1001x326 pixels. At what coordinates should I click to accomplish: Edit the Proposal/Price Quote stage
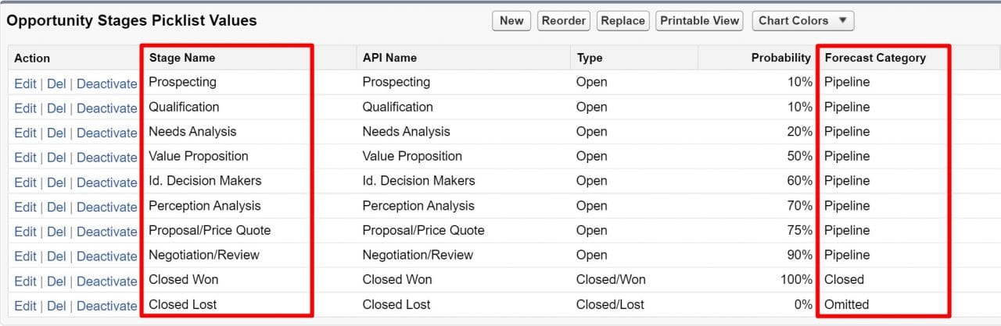tap(25, 232)
